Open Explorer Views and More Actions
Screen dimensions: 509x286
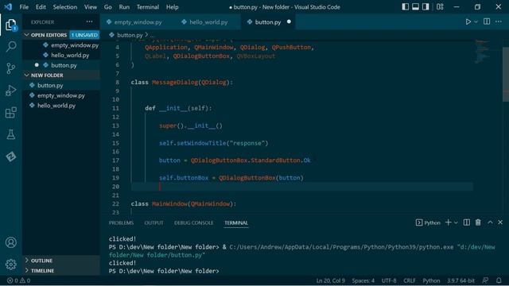89,21
